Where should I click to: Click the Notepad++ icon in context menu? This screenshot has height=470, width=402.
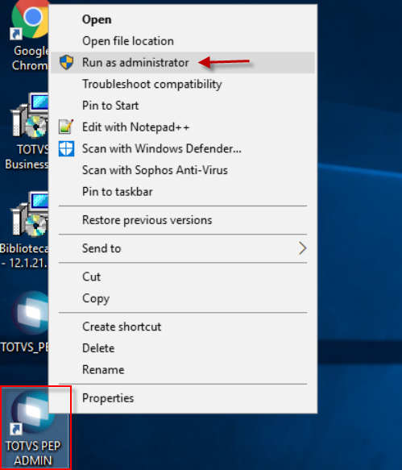coord(66,127)
